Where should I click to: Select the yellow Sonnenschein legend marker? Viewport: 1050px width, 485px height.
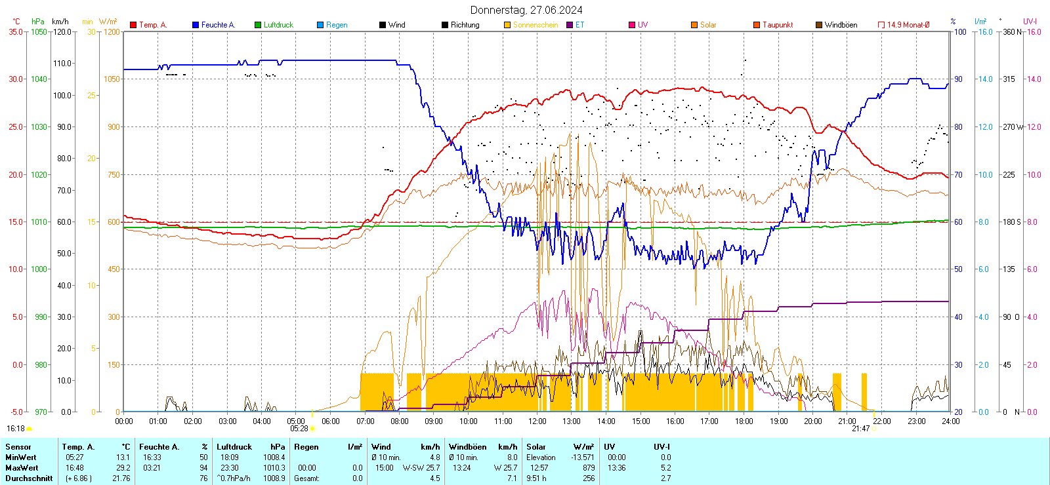(507, 25)
